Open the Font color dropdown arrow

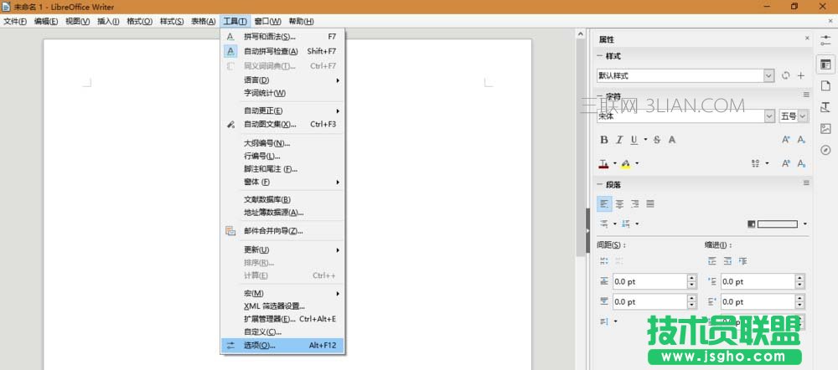[614, 163]
